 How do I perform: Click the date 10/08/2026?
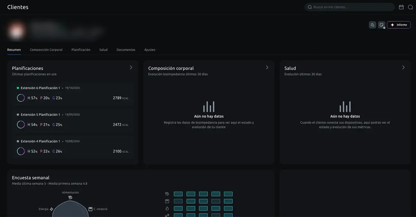tap(72, 141)
